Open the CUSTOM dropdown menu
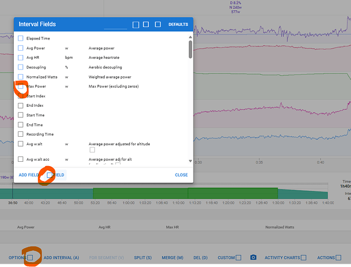 [x=229, y=257]
